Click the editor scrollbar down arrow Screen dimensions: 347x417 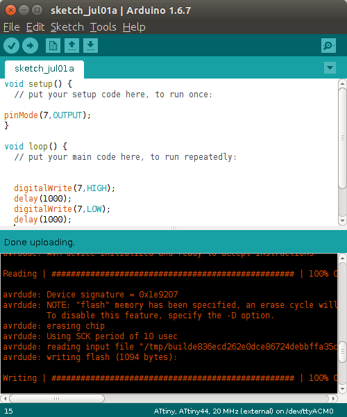point(342,221)
